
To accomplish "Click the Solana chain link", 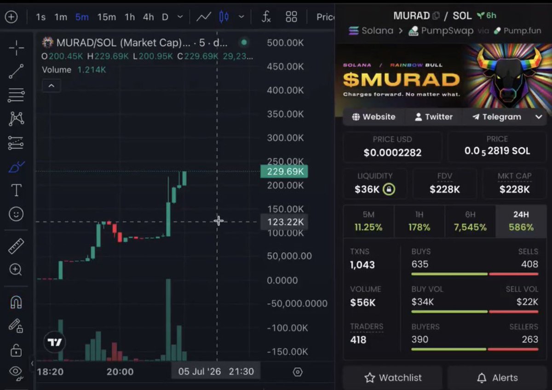I will (x=371, y=31).
